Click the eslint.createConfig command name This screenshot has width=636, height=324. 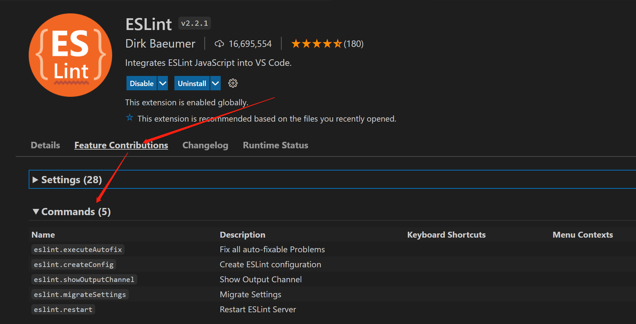pyautogui.click(x=74, y=265)
